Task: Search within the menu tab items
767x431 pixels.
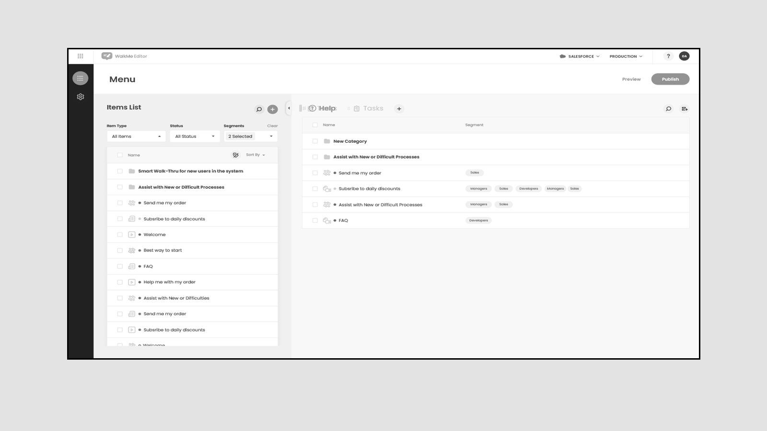Action: [668, 109]
